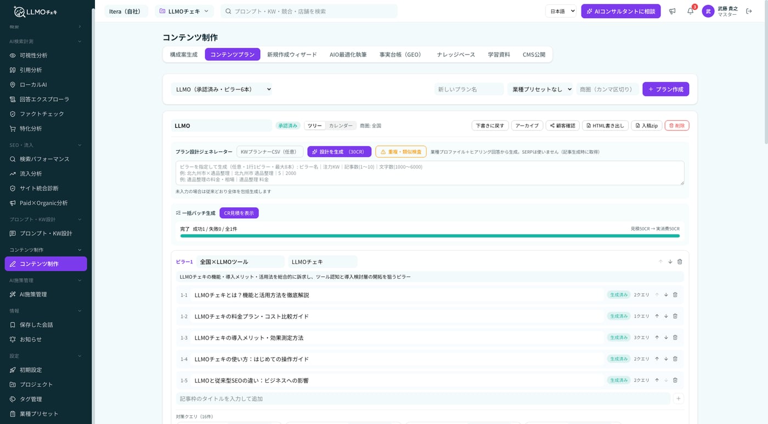Click the アーカイブ button
Viewport: 768px width, 424px height.
pos(527,126)
